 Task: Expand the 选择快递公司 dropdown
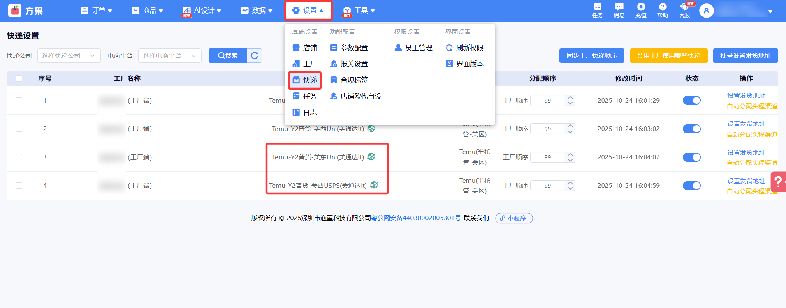pos(69,56)
